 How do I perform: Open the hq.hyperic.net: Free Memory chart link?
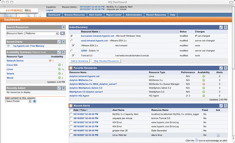point(29,46)
